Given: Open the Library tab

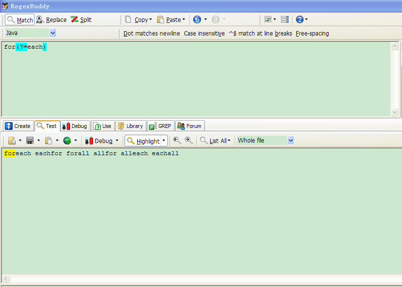Looking at the screenshot, I should pos(131,126).
